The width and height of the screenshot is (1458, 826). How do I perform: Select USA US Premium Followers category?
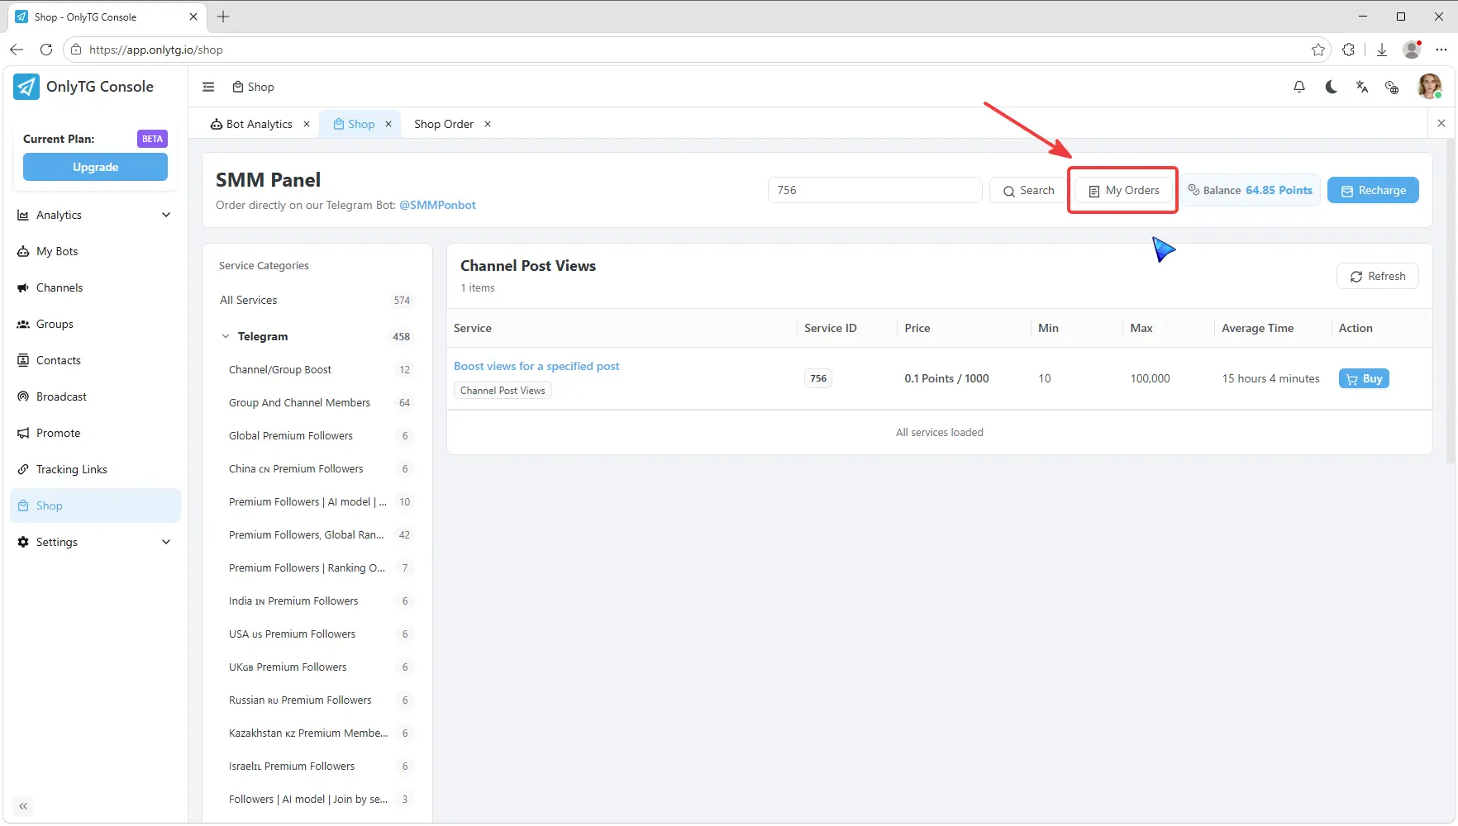(x=316, y=634)
